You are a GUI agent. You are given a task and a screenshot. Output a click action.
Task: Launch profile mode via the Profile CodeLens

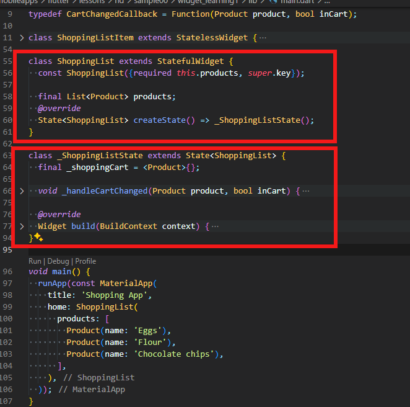(85, 261)
